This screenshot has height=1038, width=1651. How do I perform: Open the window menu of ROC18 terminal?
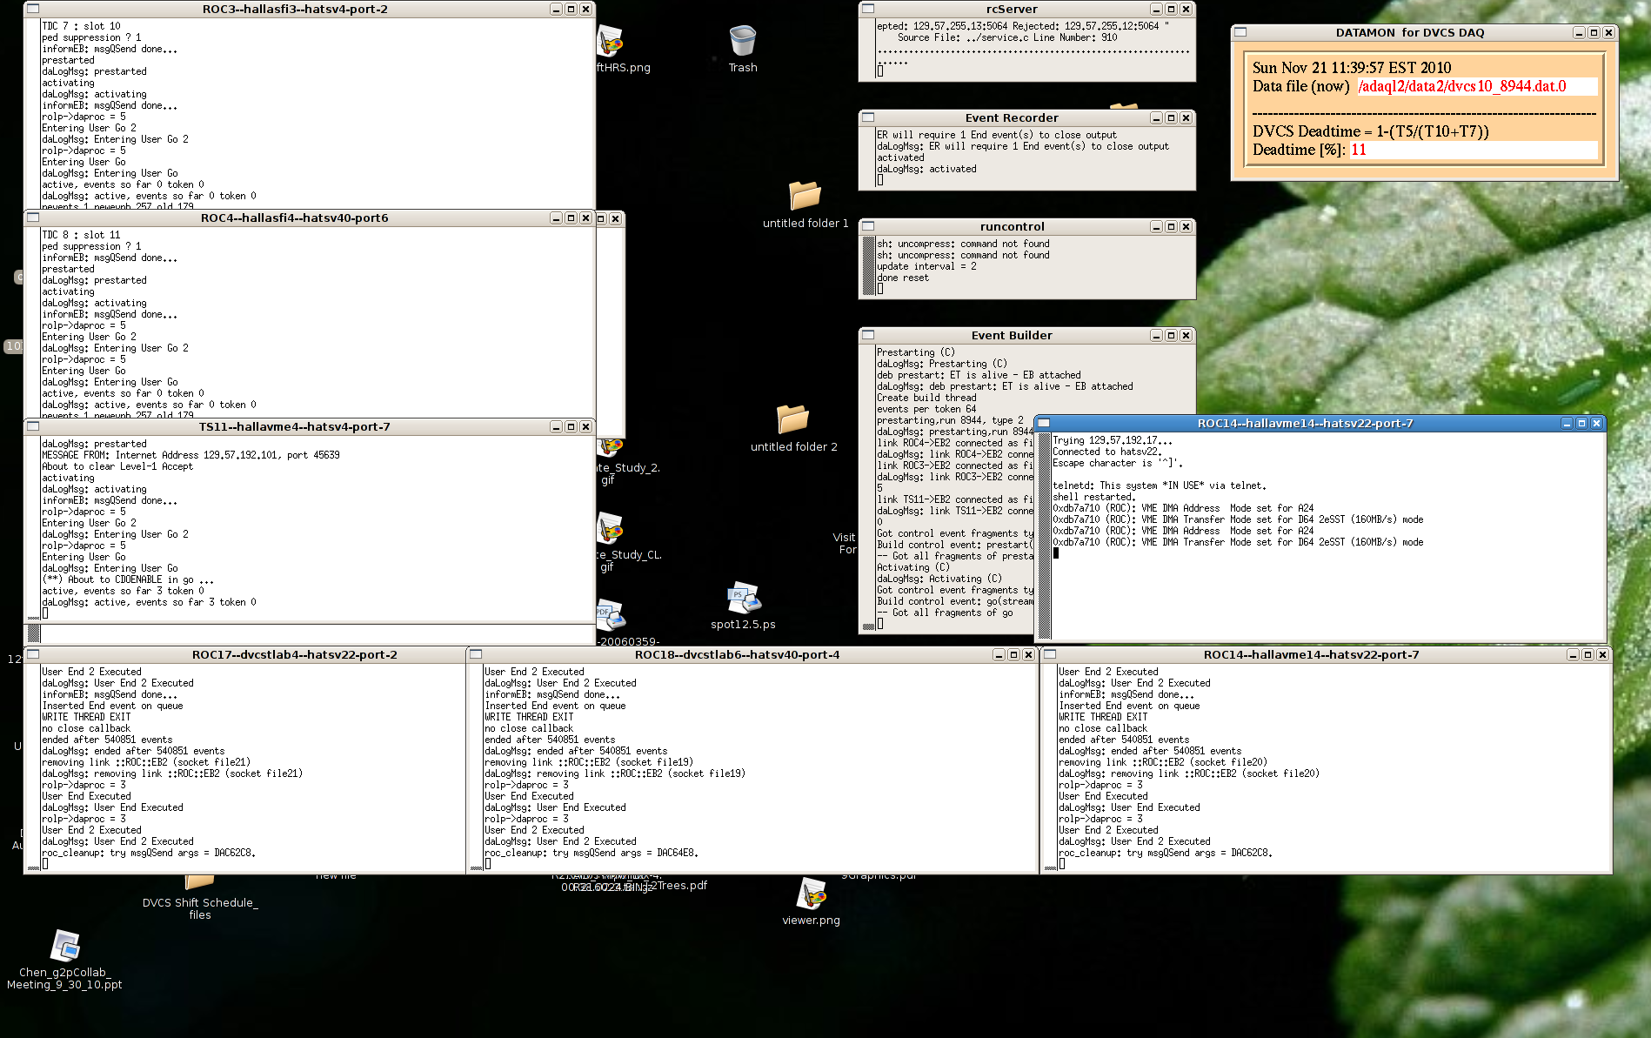(476, 654)
